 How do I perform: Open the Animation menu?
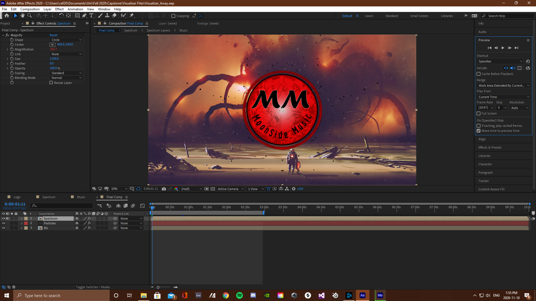click(x=75, y=9)
